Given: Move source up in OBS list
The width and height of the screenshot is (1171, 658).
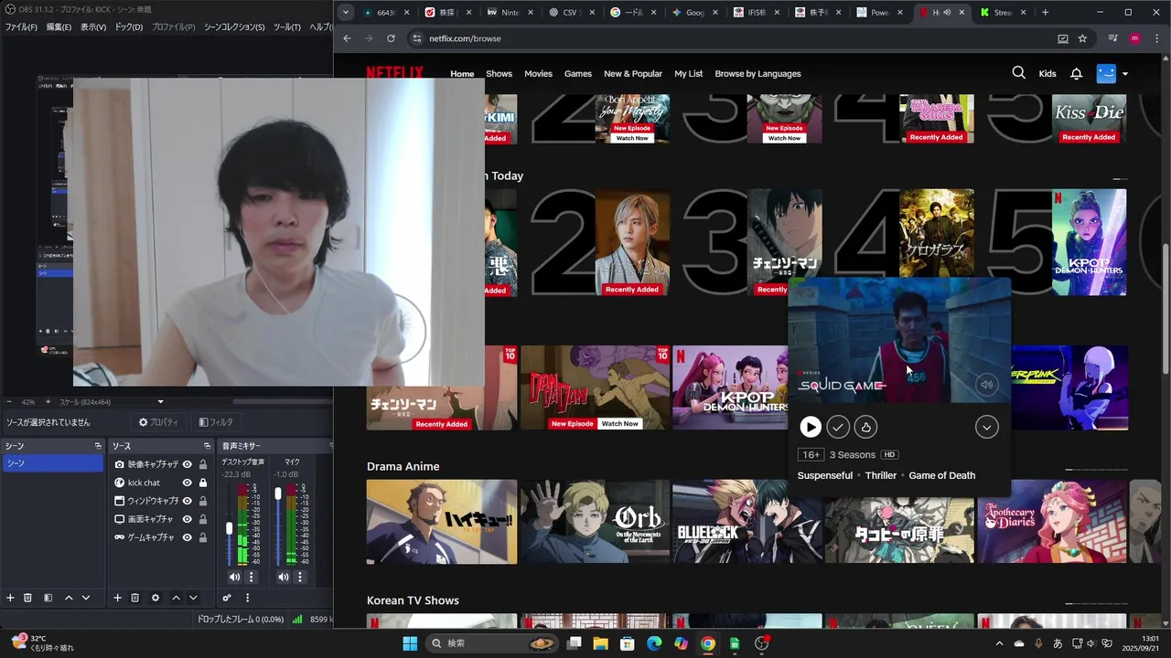Looking at the screenshot, I should (176, 598).
